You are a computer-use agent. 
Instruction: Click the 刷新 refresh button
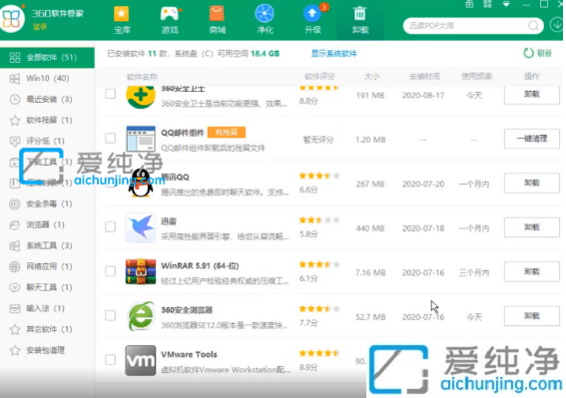[537, 53]
